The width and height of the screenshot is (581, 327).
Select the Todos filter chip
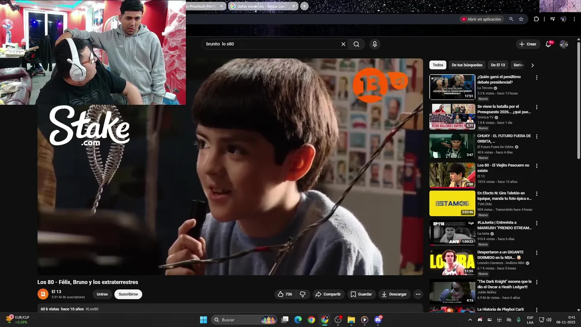pyautogui.click(x=438, y=65)
